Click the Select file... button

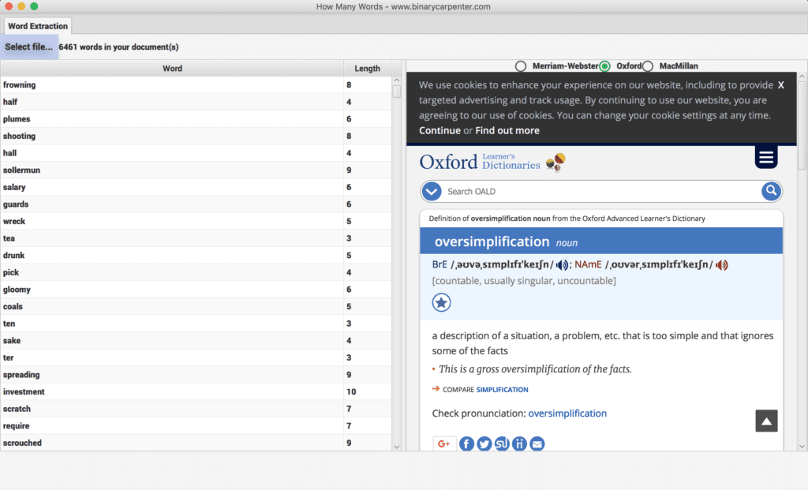(x=29, y=47)
